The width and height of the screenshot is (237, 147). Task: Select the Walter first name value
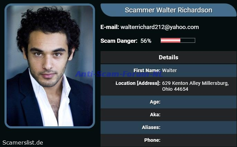click(169, 70)
